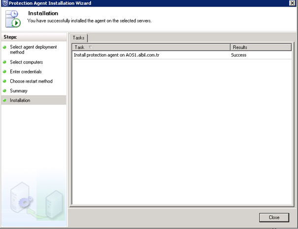Click the installation wizard header icon
The height and width of the screenshot is (229, 298).
(13, 19)
